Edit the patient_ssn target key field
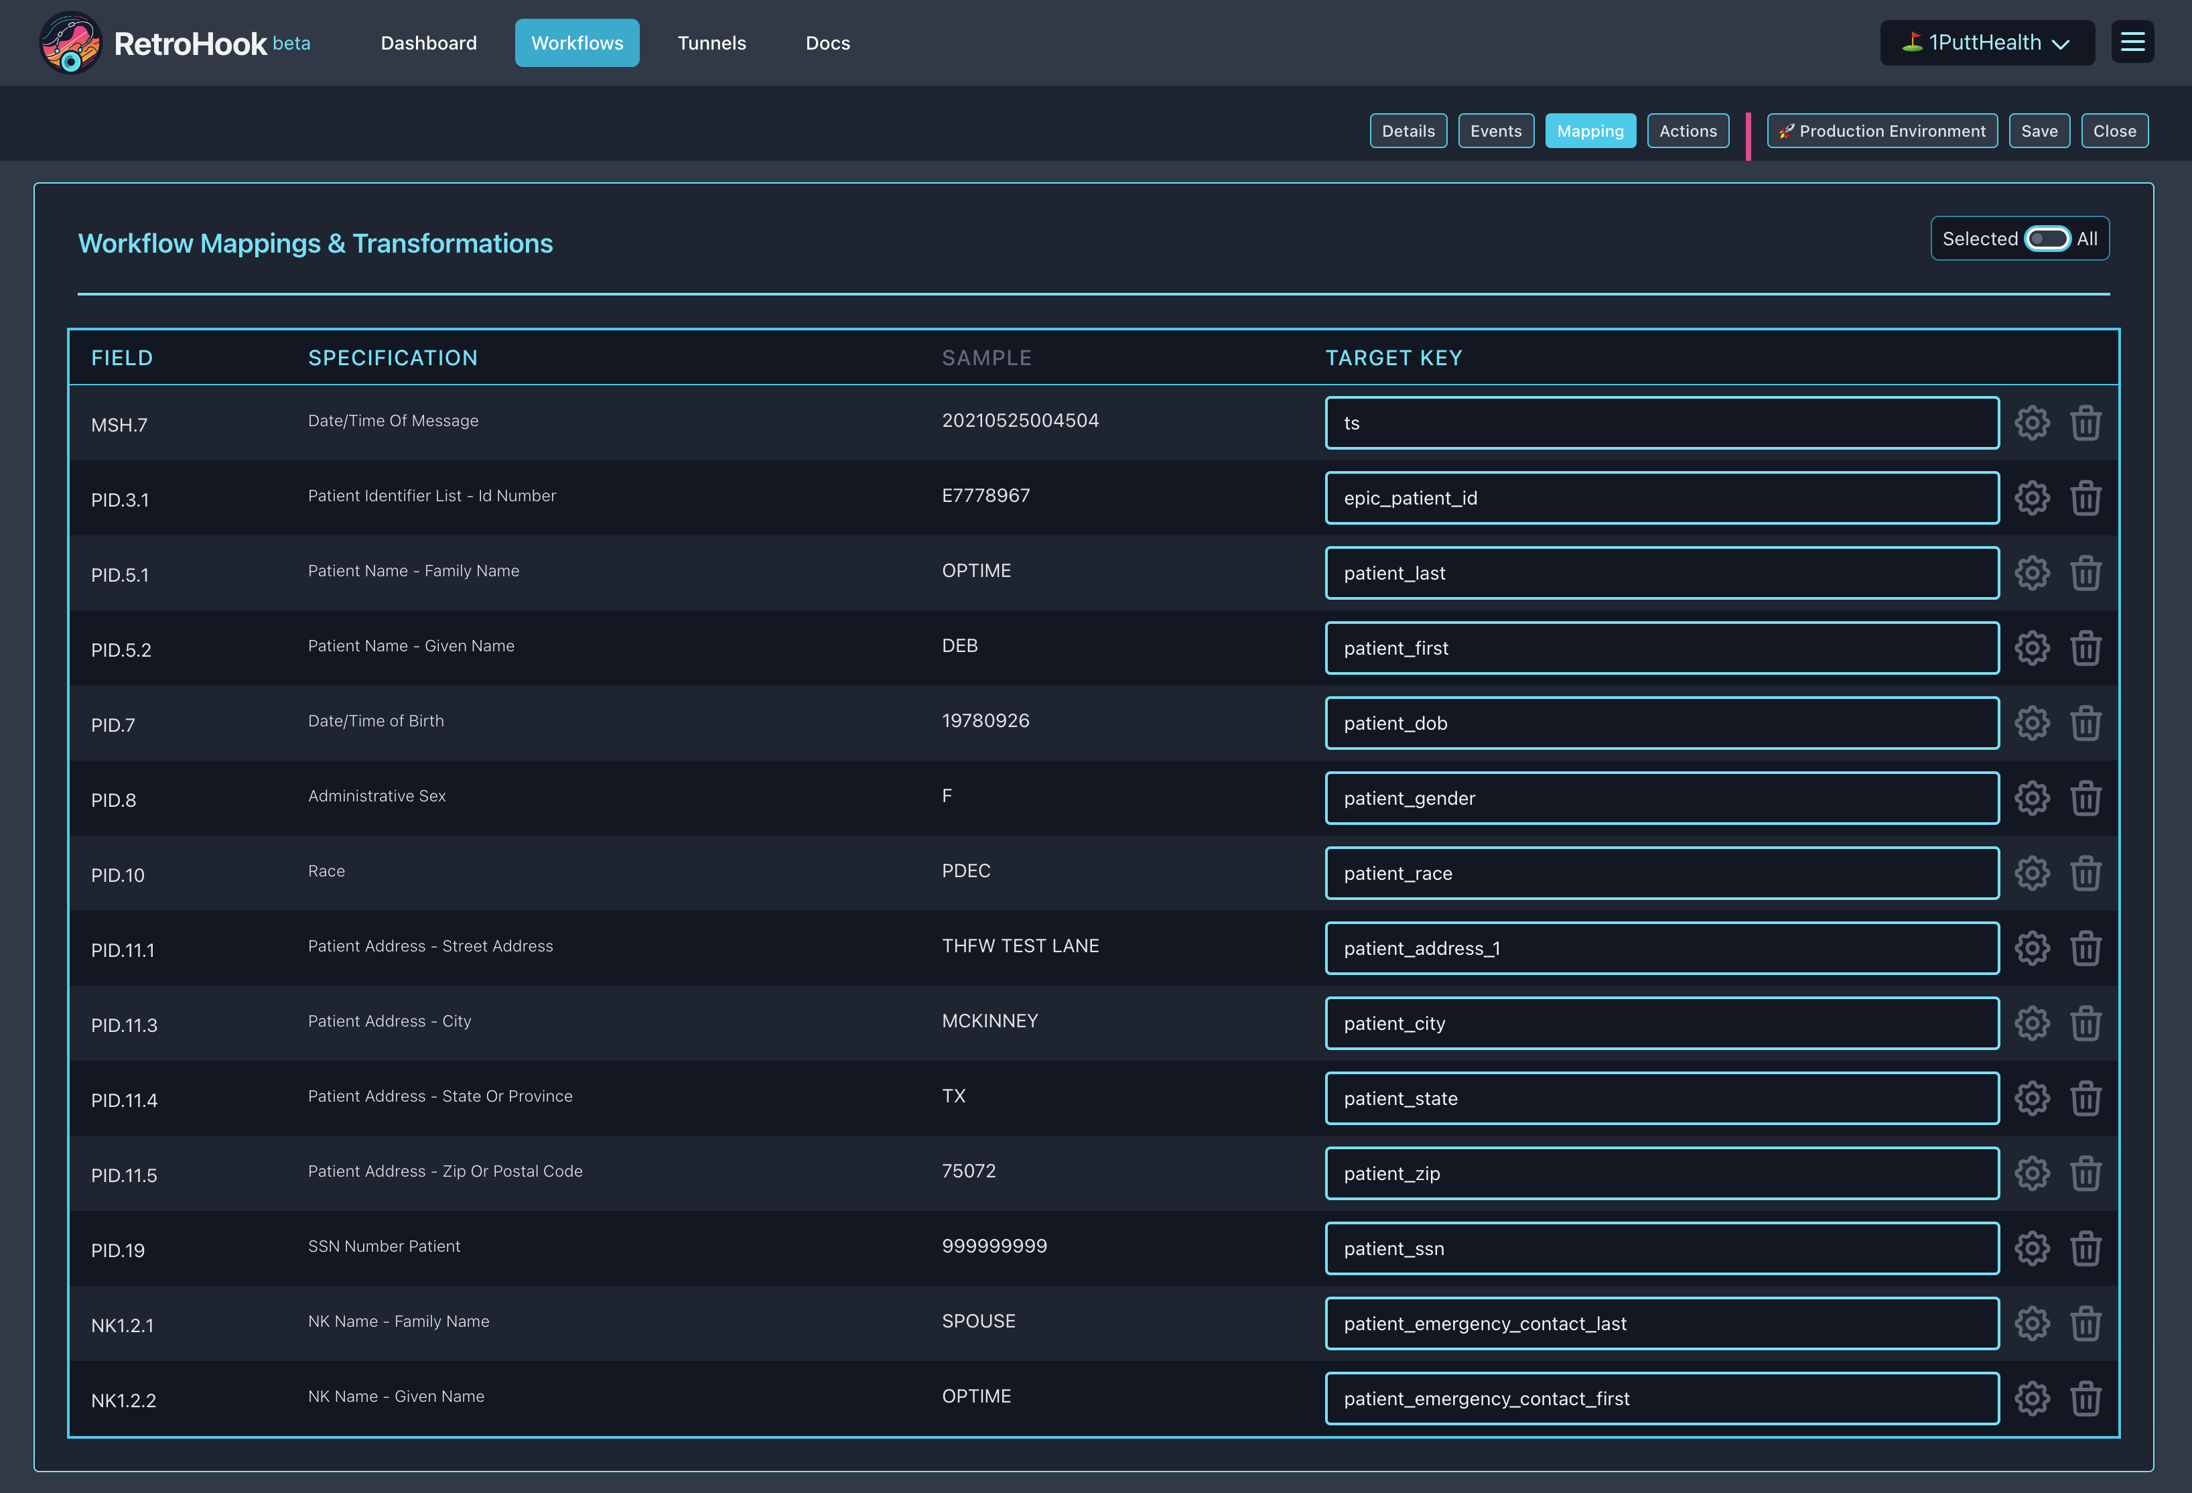This screenshot has height=1493, width=2192. 1661,1248
